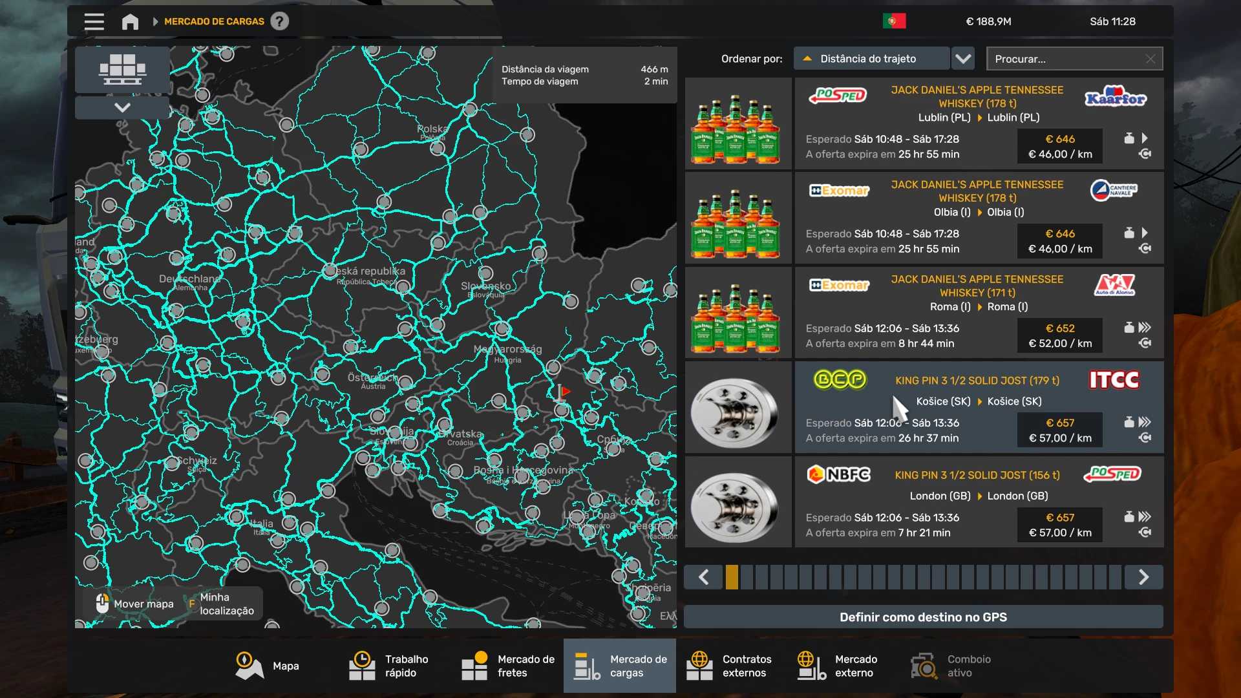Click the Portuguese flag language icon
Image resolution: width=1241 pixels, height=698 pixels.
click(894, 21)
